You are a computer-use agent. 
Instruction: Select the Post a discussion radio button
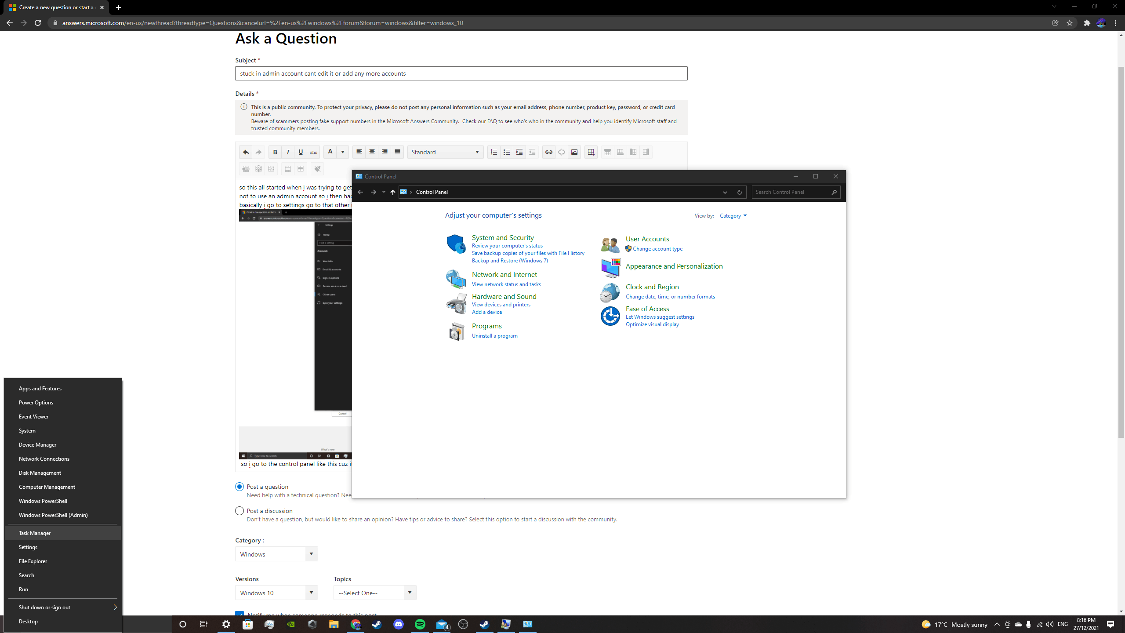[240, 511]
